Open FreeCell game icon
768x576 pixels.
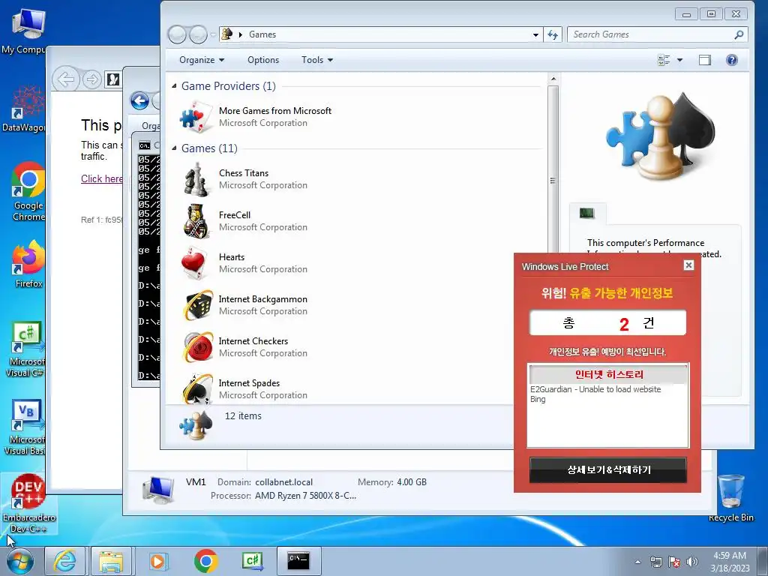[x=196, y=221]
